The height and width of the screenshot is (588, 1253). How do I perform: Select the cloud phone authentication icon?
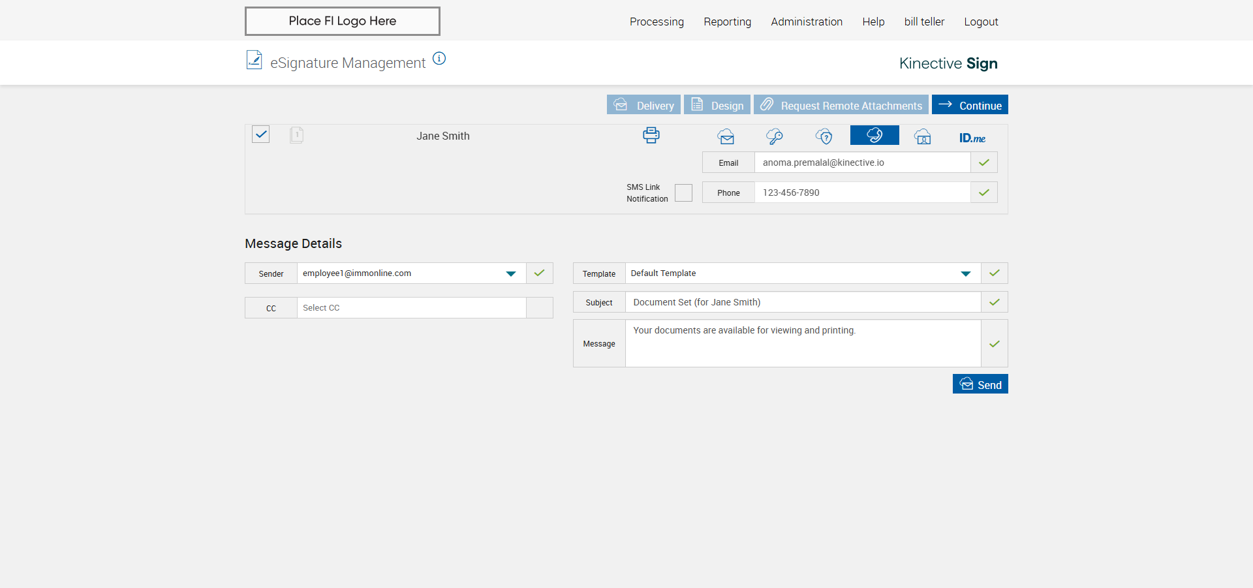click(x=874, y=135)
